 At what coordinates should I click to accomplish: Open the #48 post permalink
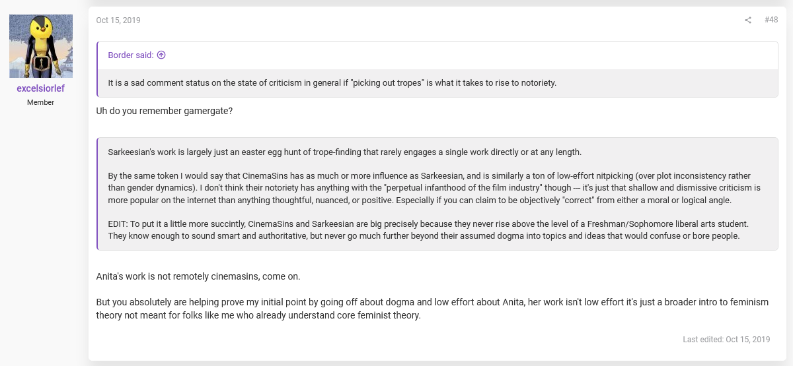(771, 20)
